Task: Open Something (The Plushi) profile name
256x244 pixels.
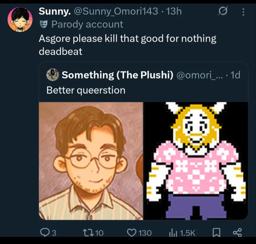Action: click(118, 75)
